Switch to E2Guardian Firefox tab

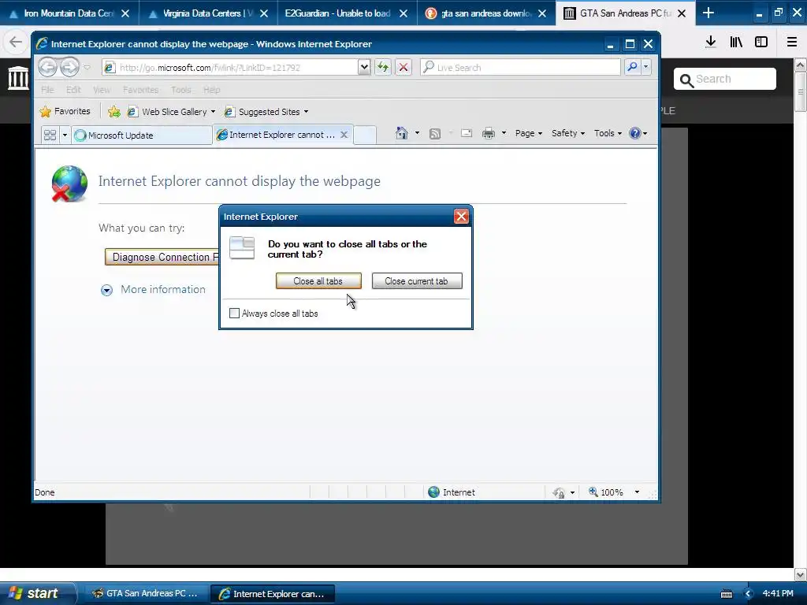tap(348, 13)
